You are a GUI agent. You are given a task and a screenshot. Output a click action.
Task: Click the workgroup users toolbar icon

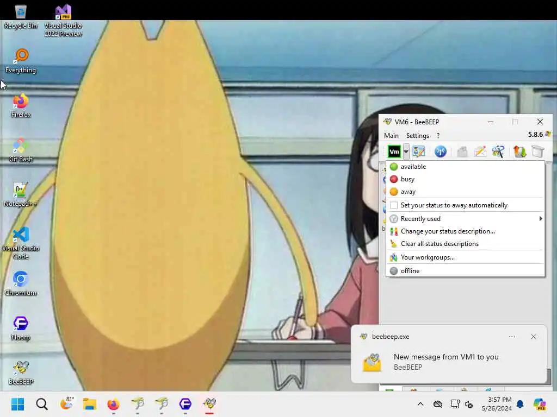coord(498,152)
